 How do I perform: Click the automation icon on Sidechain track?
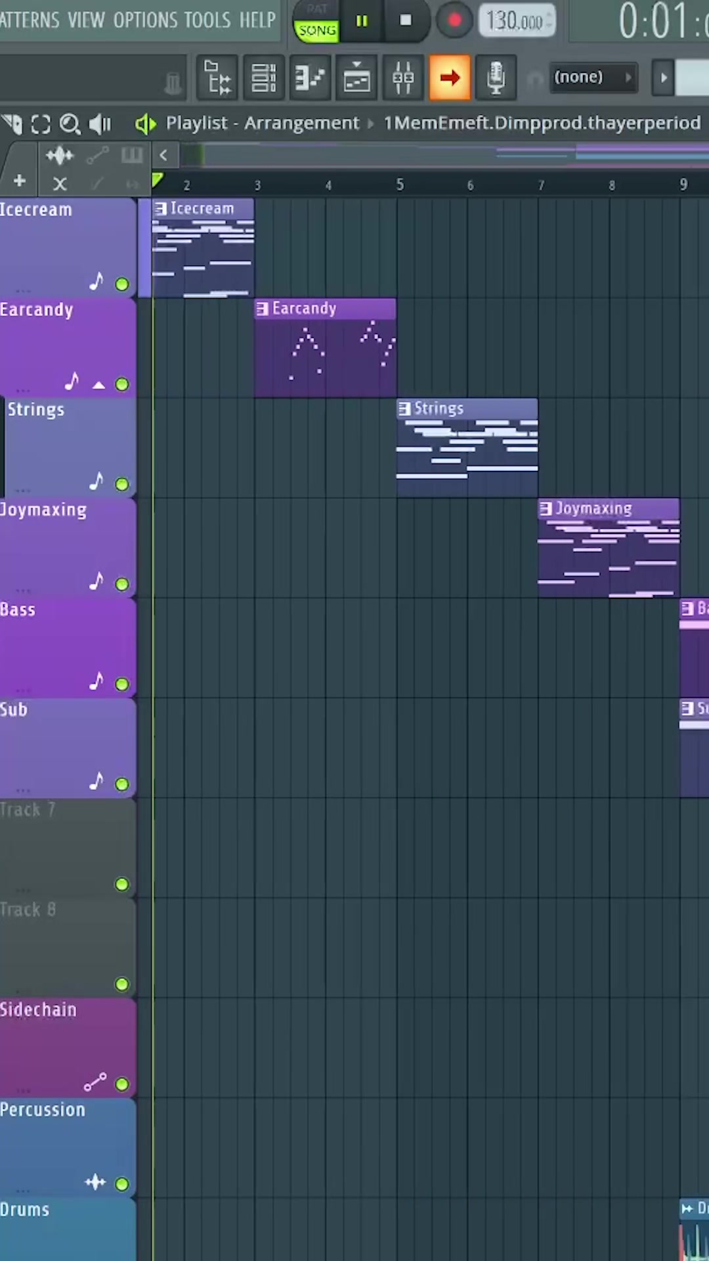[x=95, y=1082]
